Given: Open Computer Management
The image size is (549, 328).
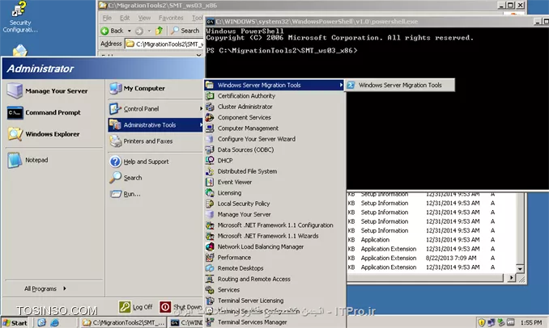Looking at the screenshot, I should pos(248,128).
